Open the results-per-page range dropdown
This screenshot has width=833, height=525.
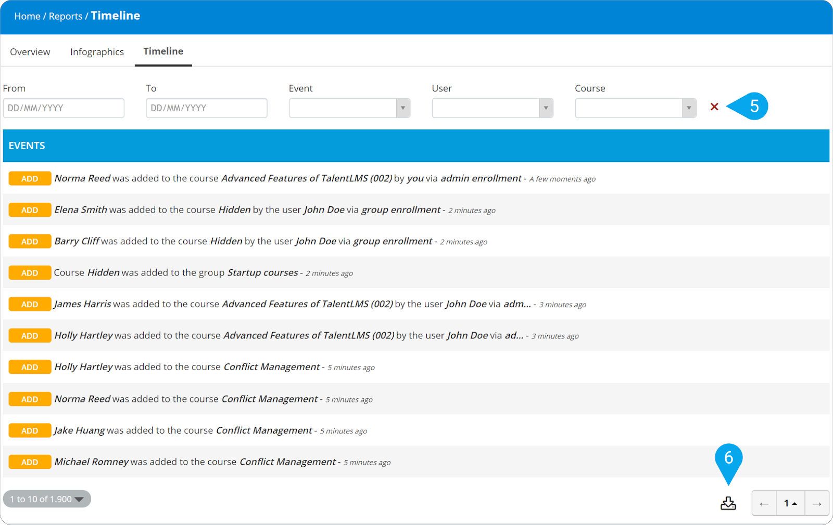pos(47,499)
